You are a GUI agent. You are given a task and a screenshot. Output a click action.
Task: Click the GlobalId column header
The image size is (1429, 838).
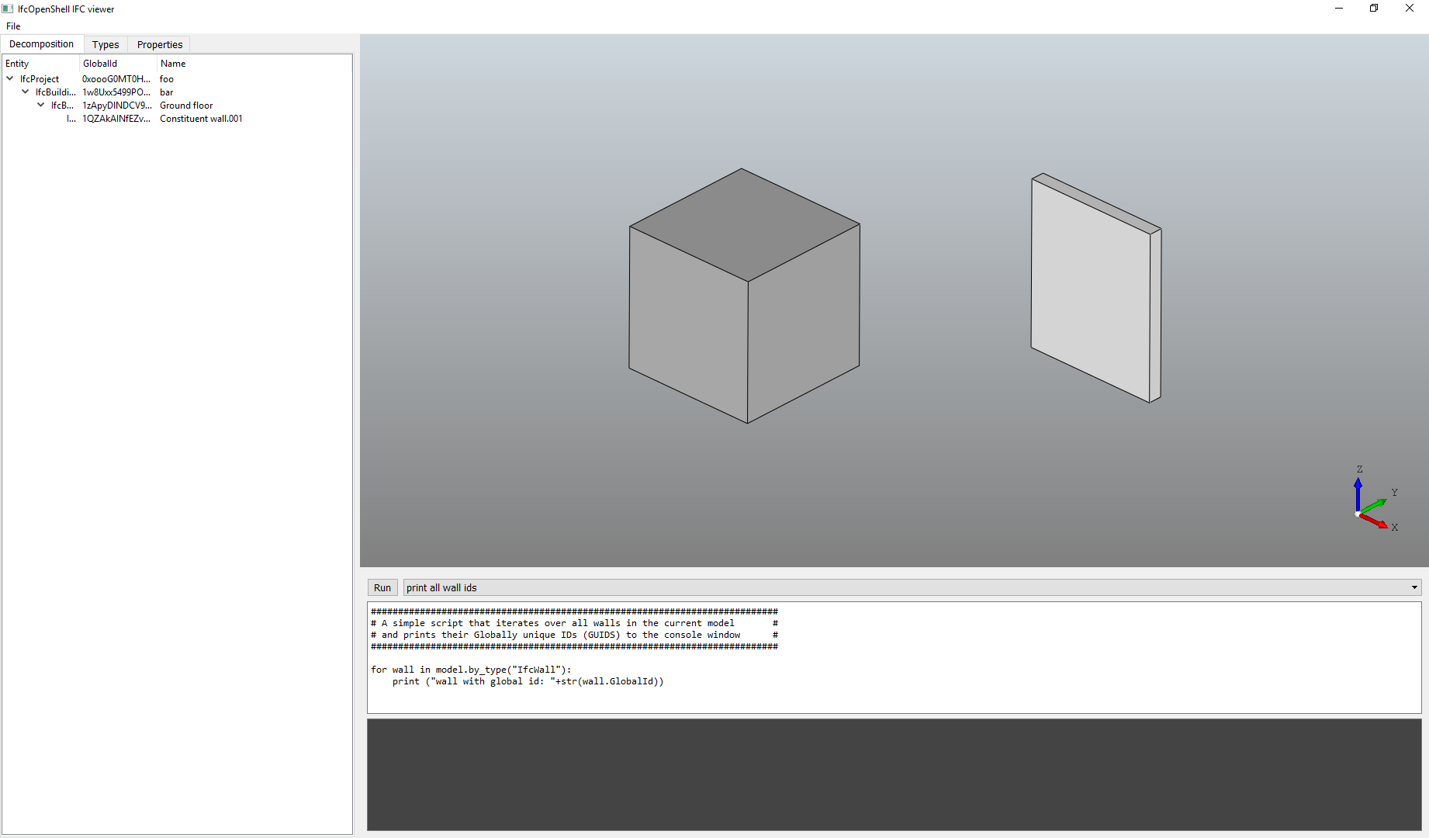point(99,63)
